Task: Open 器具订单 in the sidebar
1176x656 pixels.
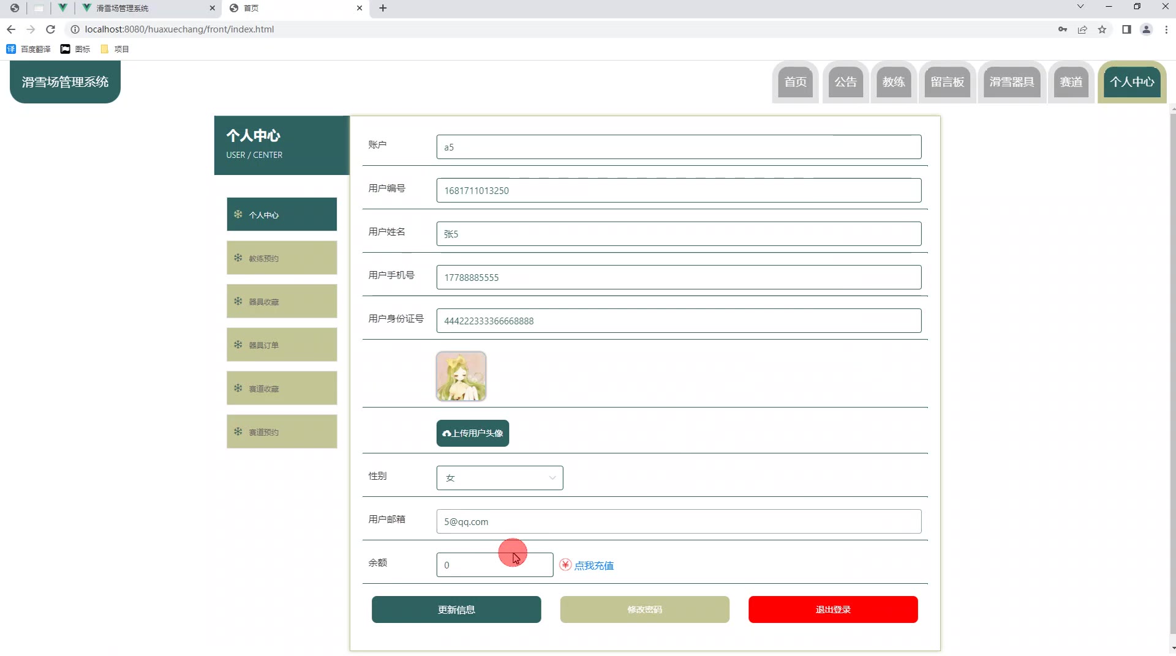Action: coord(282,345)
